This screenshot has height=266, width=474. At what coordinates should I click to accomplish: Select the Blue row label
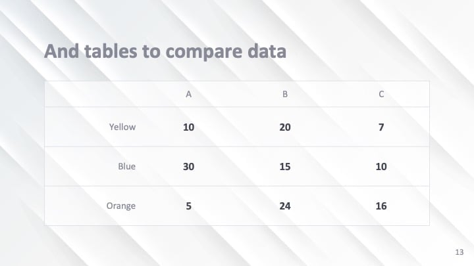(126, 166)
